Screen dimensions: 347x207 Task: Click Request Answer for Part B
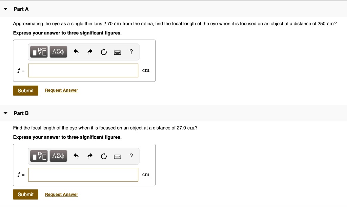tap(61, 194)
